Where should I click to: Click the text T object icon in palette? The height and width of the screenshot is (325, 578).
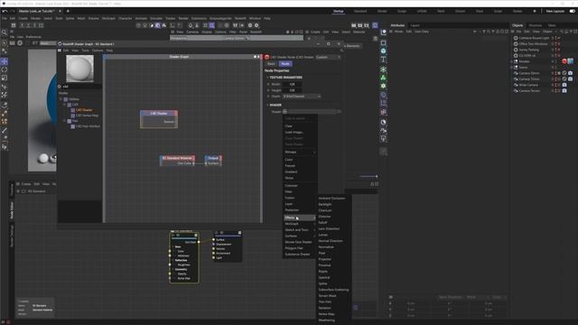click(x=383, y=59)
